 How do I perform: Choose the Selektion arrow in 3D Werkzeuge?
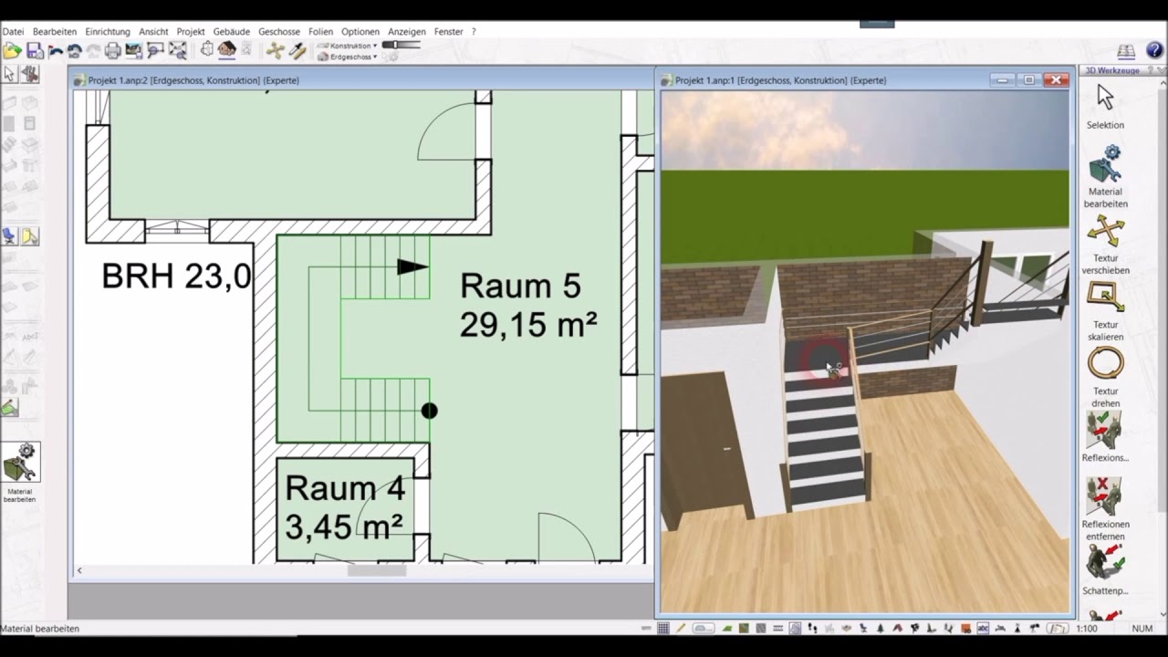pyautogui.click(x=1105, y=98)
